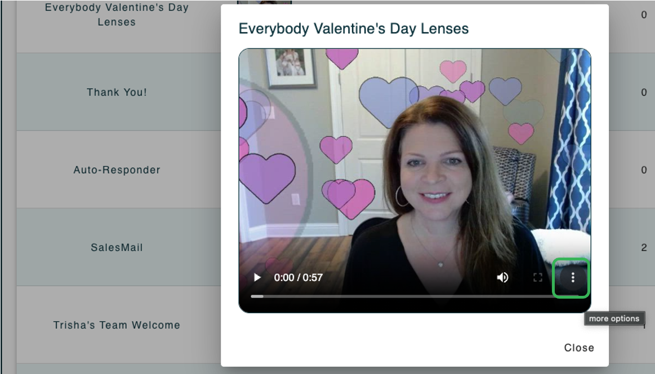This screenshot has height=374, width=655.
Task: Select the Auto-Responder row
Action: tap(117, 170)
